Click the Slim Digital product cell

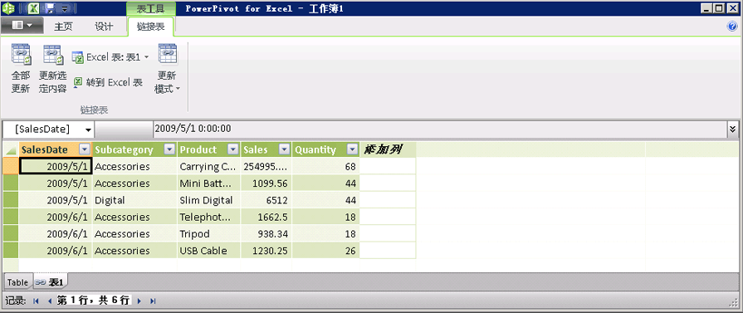click(209, 200)
